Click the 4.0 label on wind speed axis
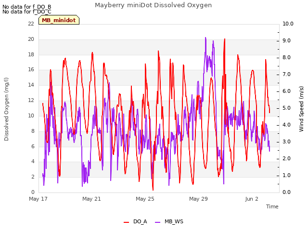 click(286, 125)
